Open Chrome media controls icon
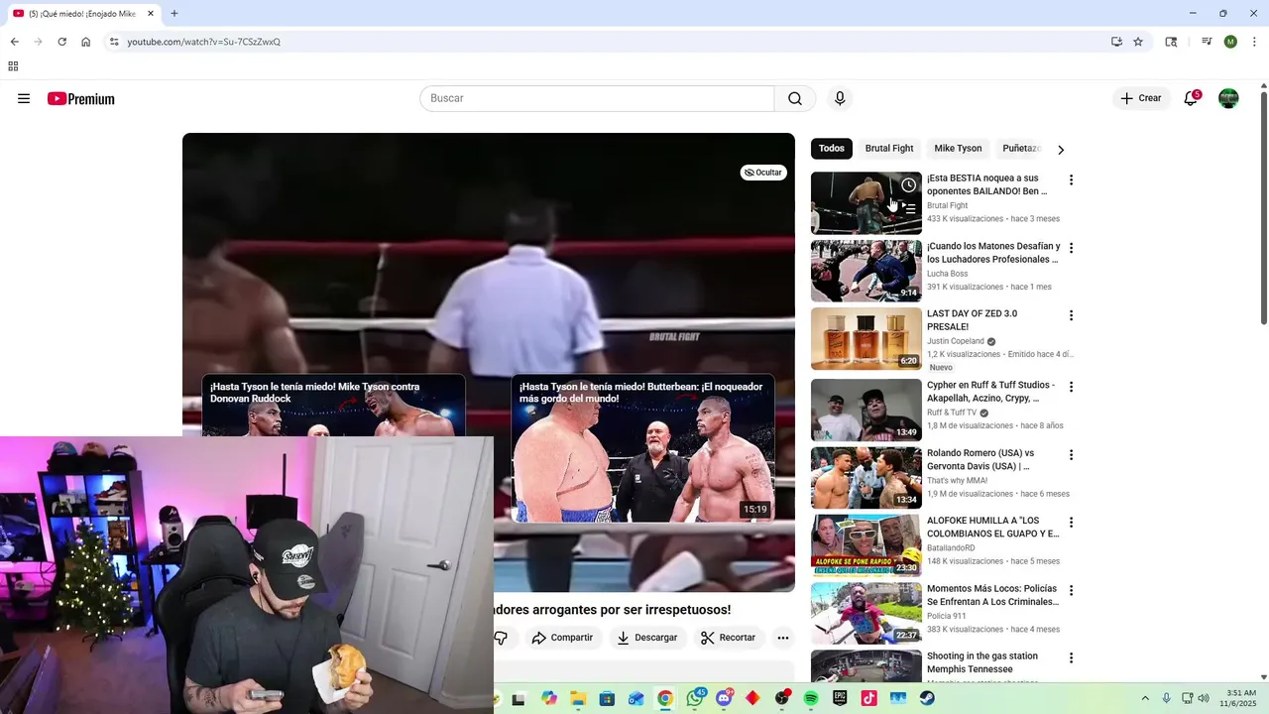 pos(1207,42)
